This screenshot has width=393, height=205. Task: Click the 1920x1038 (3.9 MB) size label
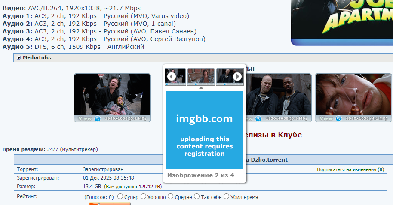[x=286, y=118]
